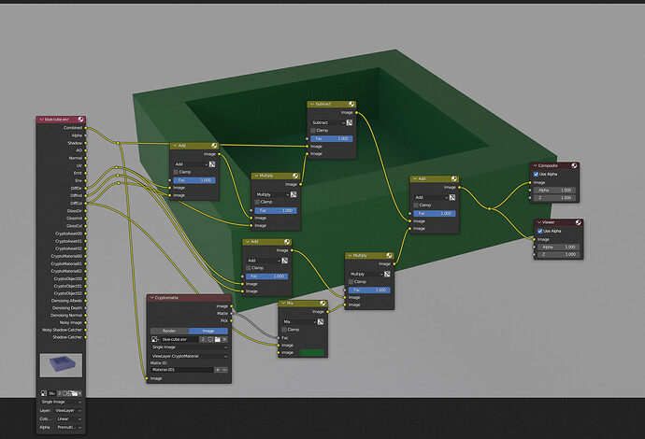This screenshot has width=645, height=439.
Task: Click the Include Alpha icon in the Subtract node
Action: pos(350,122)
